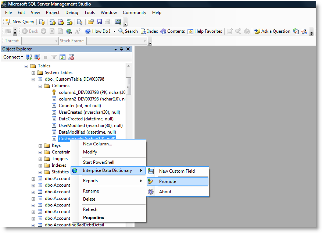The height and width of the screenshot is (233, 322).
Task: Toggle Object Explorer auto-hide pin
Action: coord(122,49)
